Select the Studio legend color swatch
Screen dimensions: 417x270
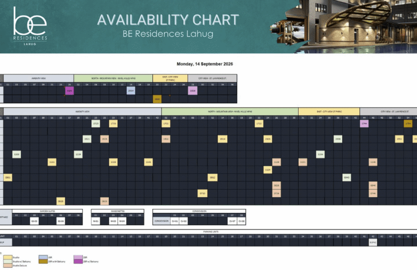pyautogui.click(x=7, y=257)
